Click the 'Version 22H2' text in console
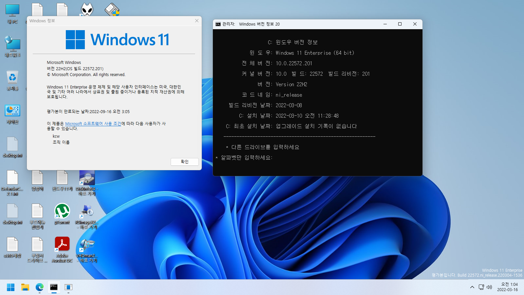The image size is (524, 295). (291, 84)
